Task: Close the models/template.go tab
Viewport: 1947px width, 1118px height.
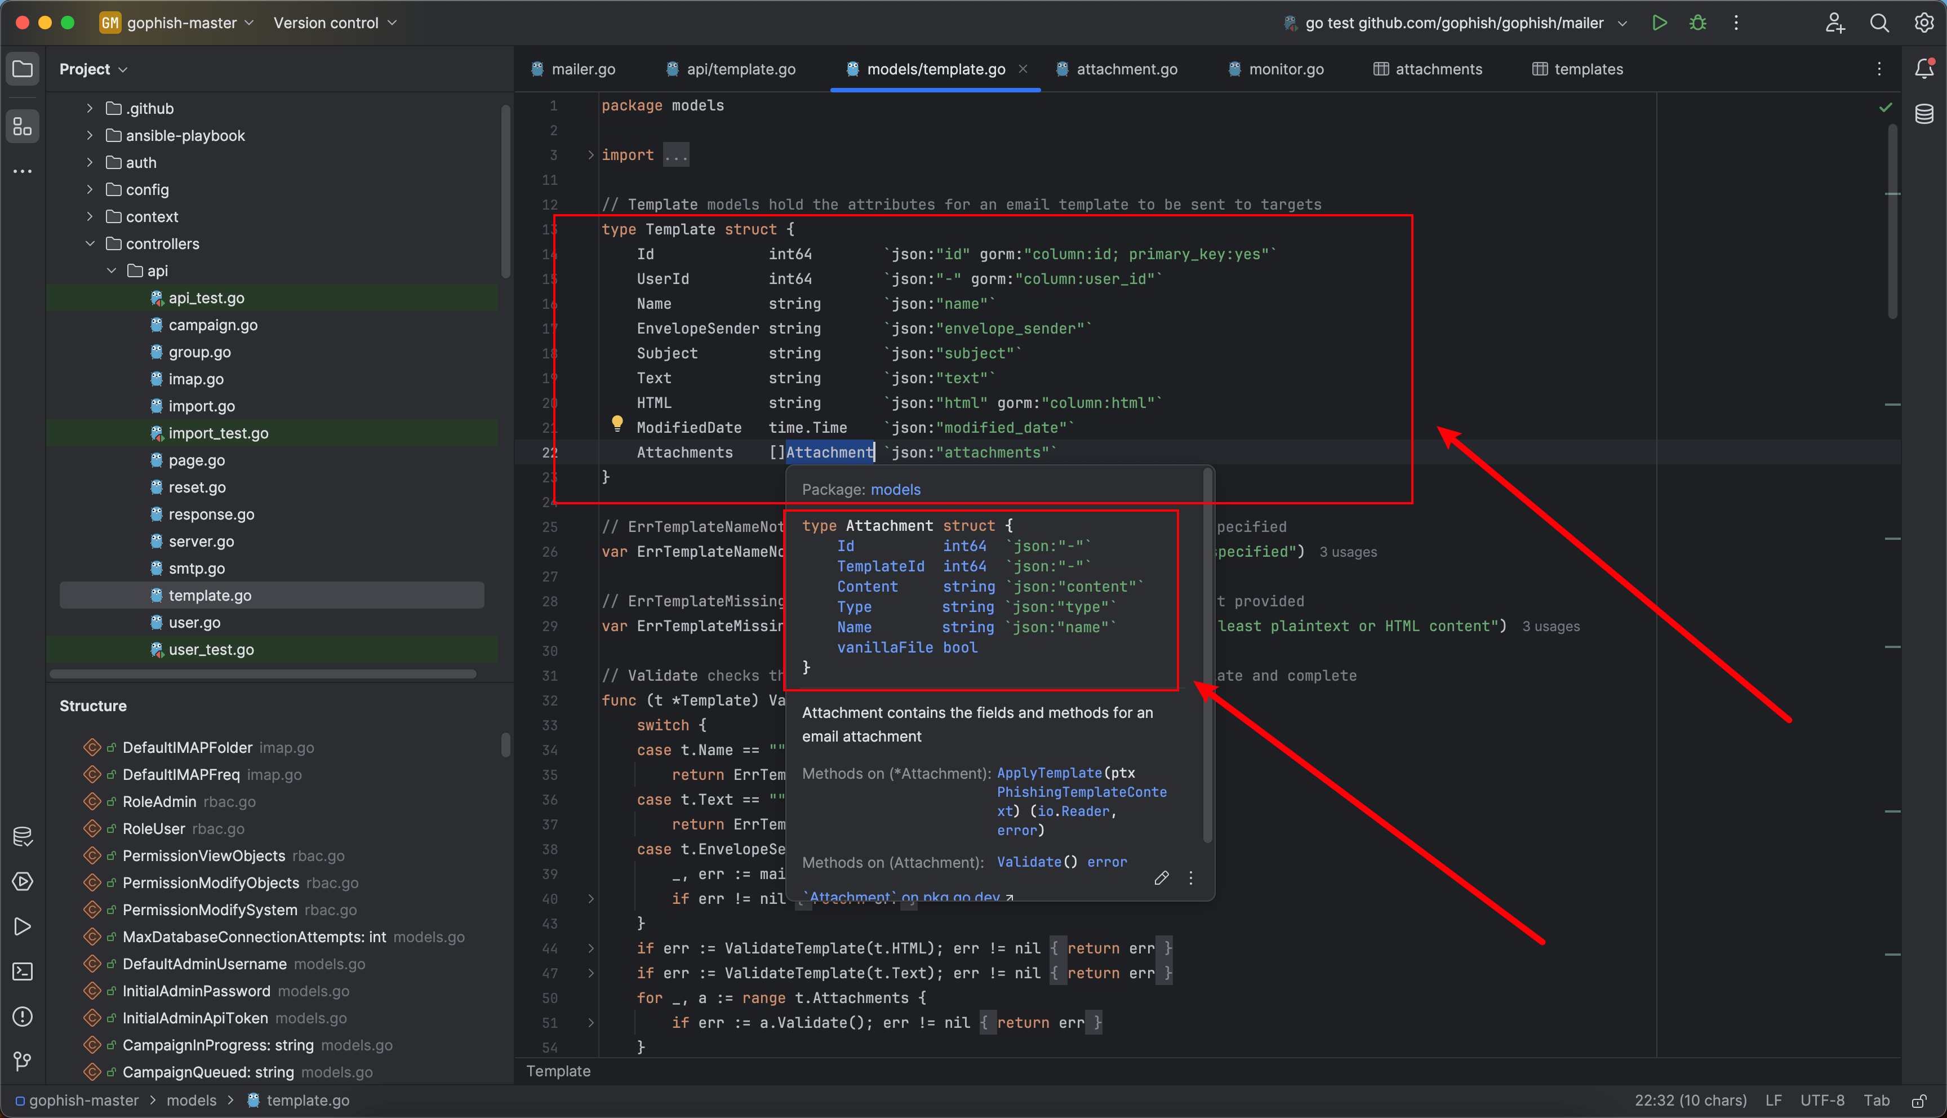Action: pos(1023,69)
